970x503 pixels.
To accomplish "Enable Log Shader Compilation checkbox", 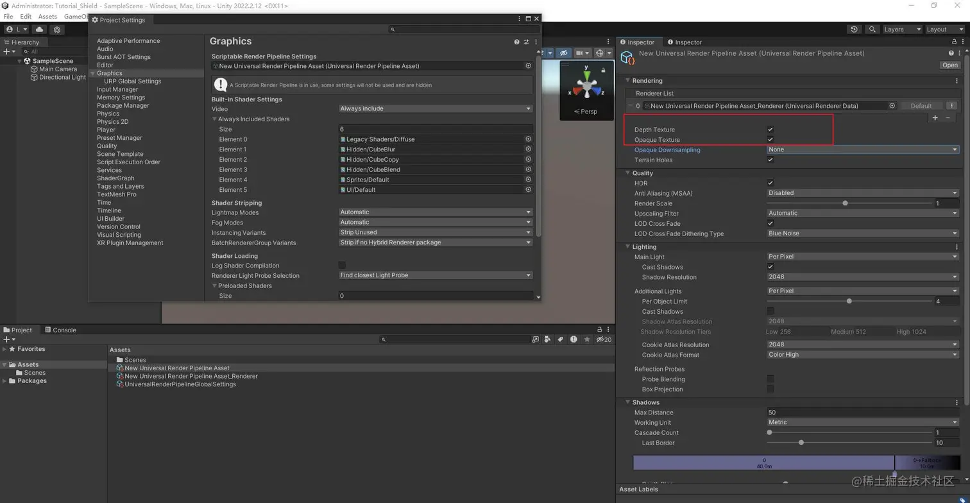I will pyautogui.click(x=342, y=265).
